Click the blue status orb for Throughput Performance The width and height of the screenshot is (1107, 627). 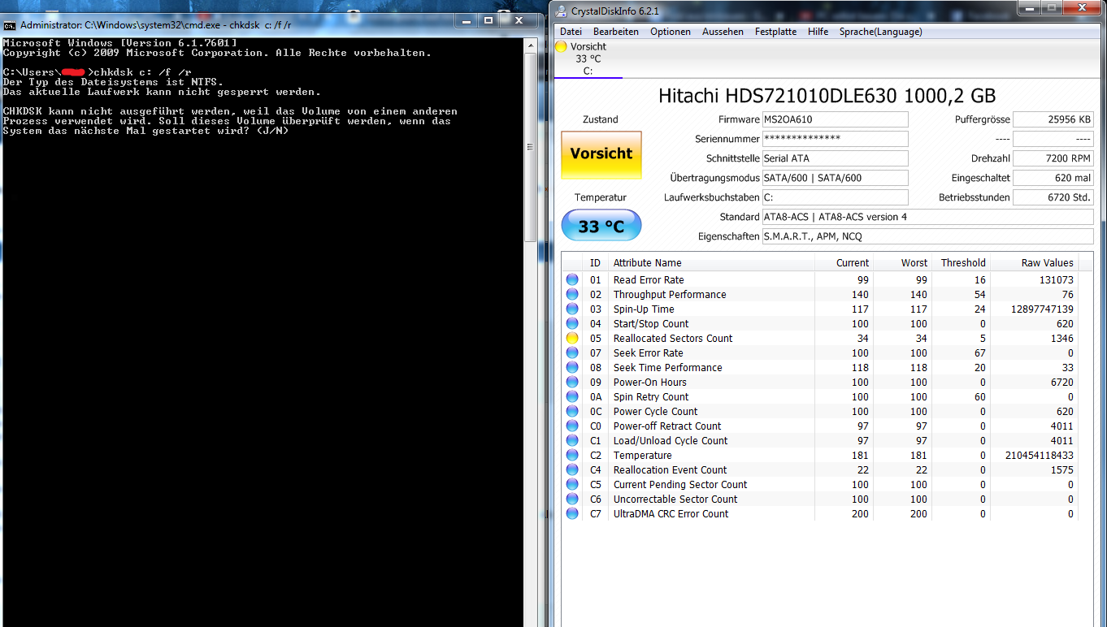pyautogui.click(x=572, y=294)
